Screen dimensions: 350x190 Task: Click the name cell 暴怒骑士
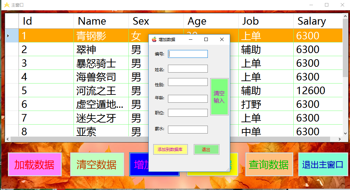click(x=101, y=63)
